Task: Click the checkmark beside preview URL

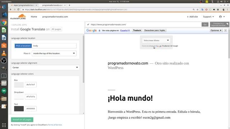Action: (x=88, y=25)
